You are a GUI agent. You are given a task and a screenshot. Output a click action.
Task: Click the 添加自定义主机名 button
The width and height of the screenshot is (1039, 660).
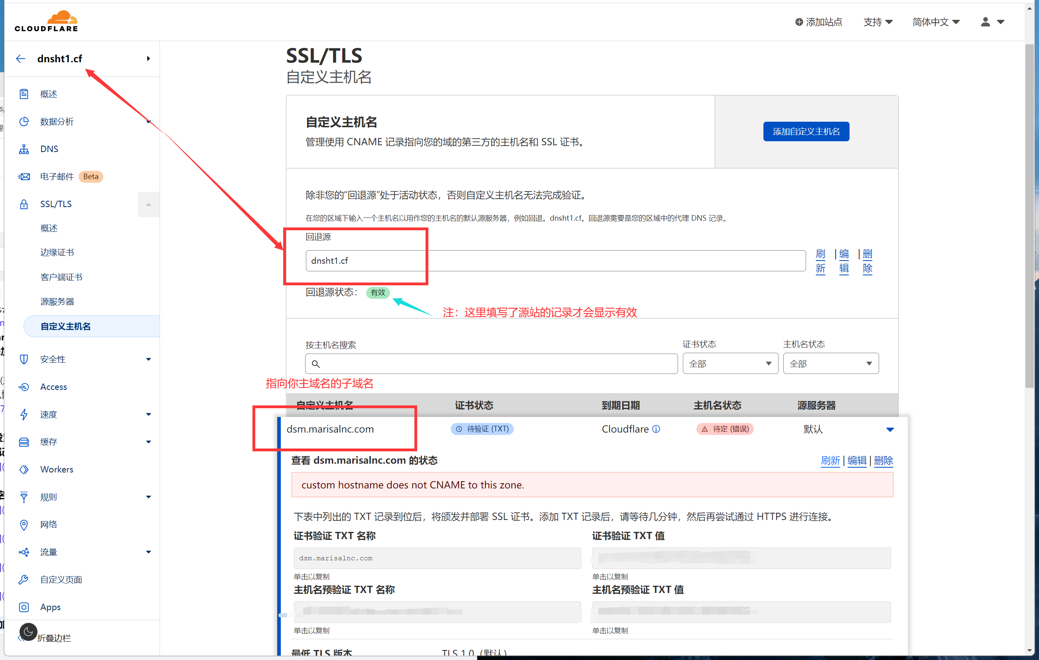tap(806, 131)
